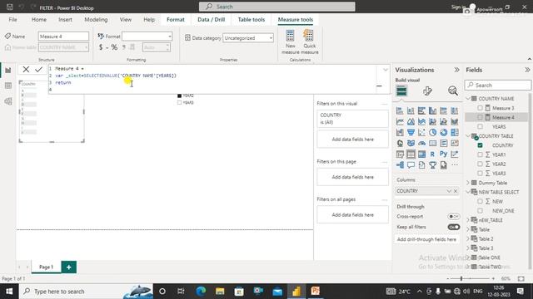Expand the Dummy Table node

click(468, 183)
